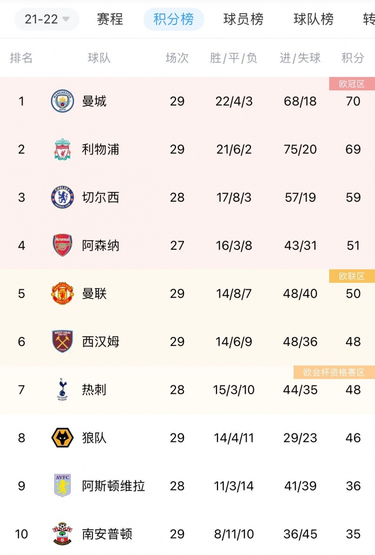Tap the Liverpool club crest
This screenshot has width=375, height=555.
[x=62, y=150]
